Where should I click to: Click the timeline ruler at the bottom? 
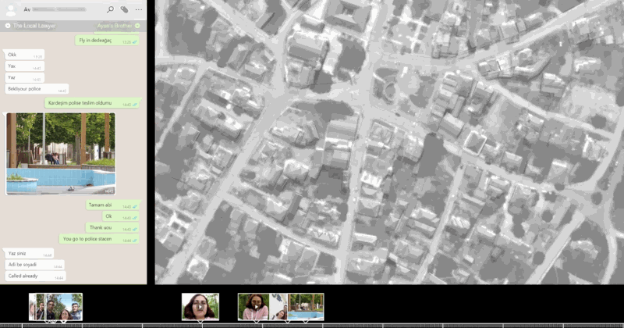pos(312,325)
